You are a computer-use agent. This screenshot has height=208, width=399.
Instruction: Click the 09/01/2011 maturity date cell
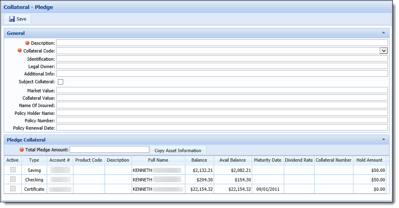tap(268, 189)
